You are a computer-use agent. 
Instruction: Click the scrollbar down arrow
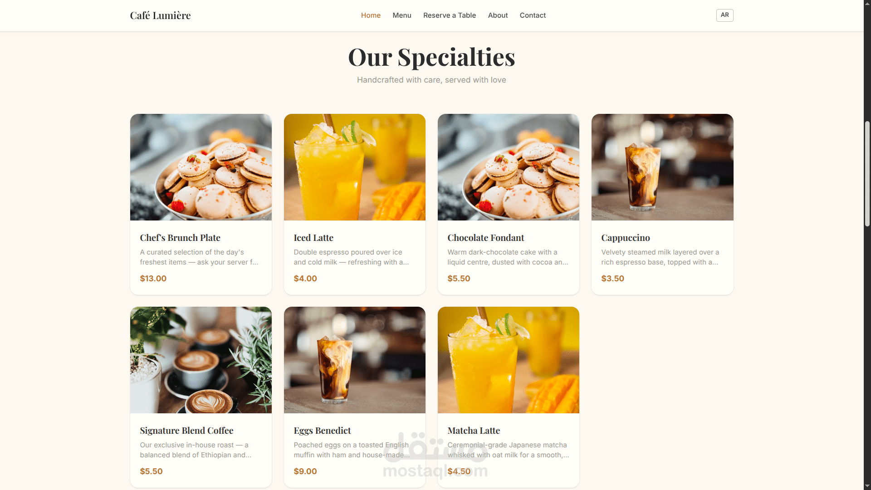click(x=867, y=486)
